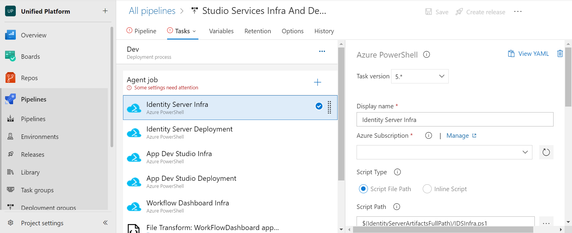The image size is (572, 233).
Task: View the History tab
Action: click(x=324, y=31)
